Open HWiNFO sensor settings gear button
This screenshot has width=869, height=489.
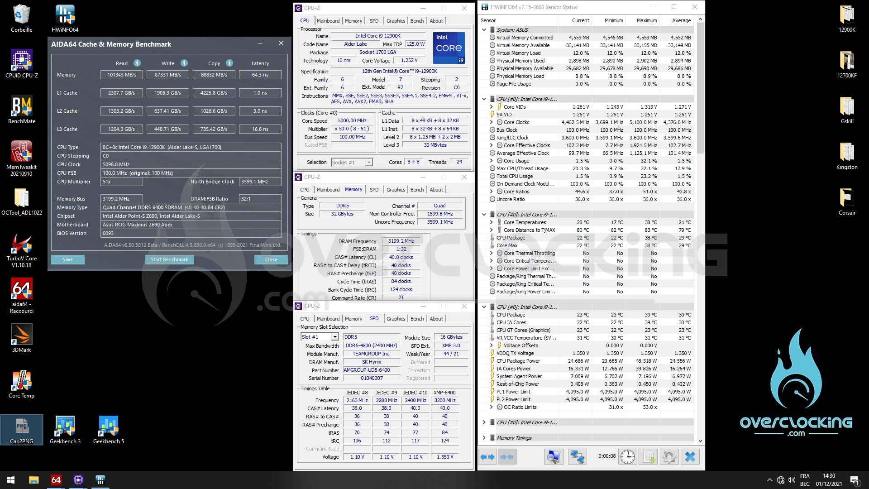coord(669,457)
